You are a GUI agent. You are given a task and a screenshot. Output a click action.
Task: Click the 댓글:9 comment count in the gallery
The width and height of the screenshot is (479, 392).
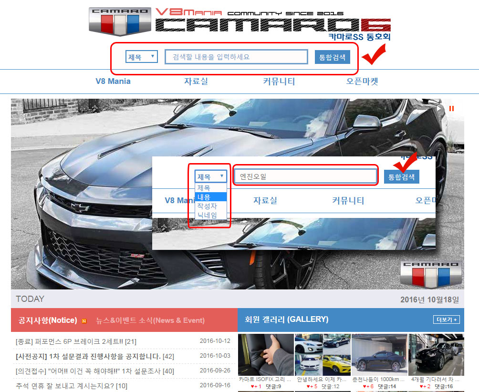pos(273,386)
